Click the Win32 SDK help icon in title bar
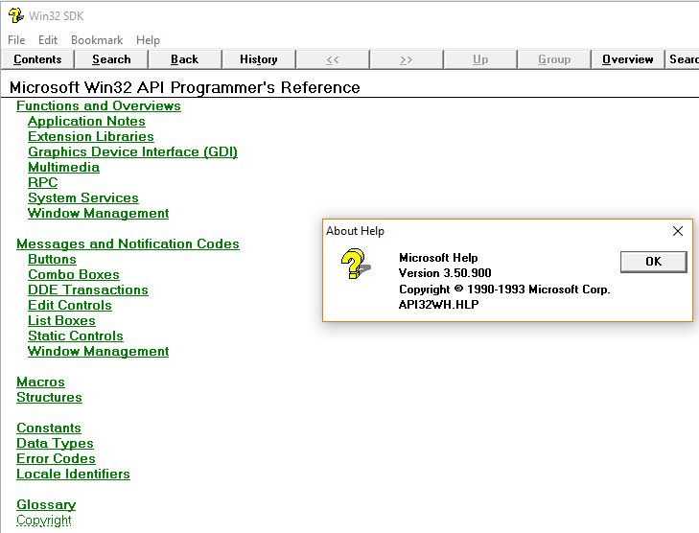This screenshot has height=533, width=699. pos(16,15)
